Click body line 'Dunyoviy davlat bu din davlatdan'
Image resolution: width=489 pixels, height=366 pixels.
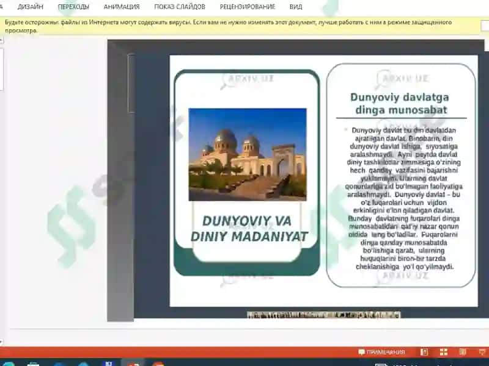tap(403, 131)
